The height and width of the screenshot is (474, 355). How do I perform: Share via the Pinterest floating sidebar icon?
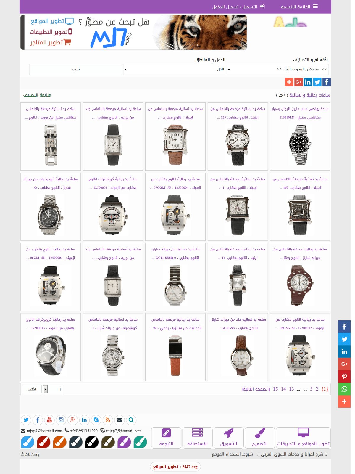(x=344, y=377)
